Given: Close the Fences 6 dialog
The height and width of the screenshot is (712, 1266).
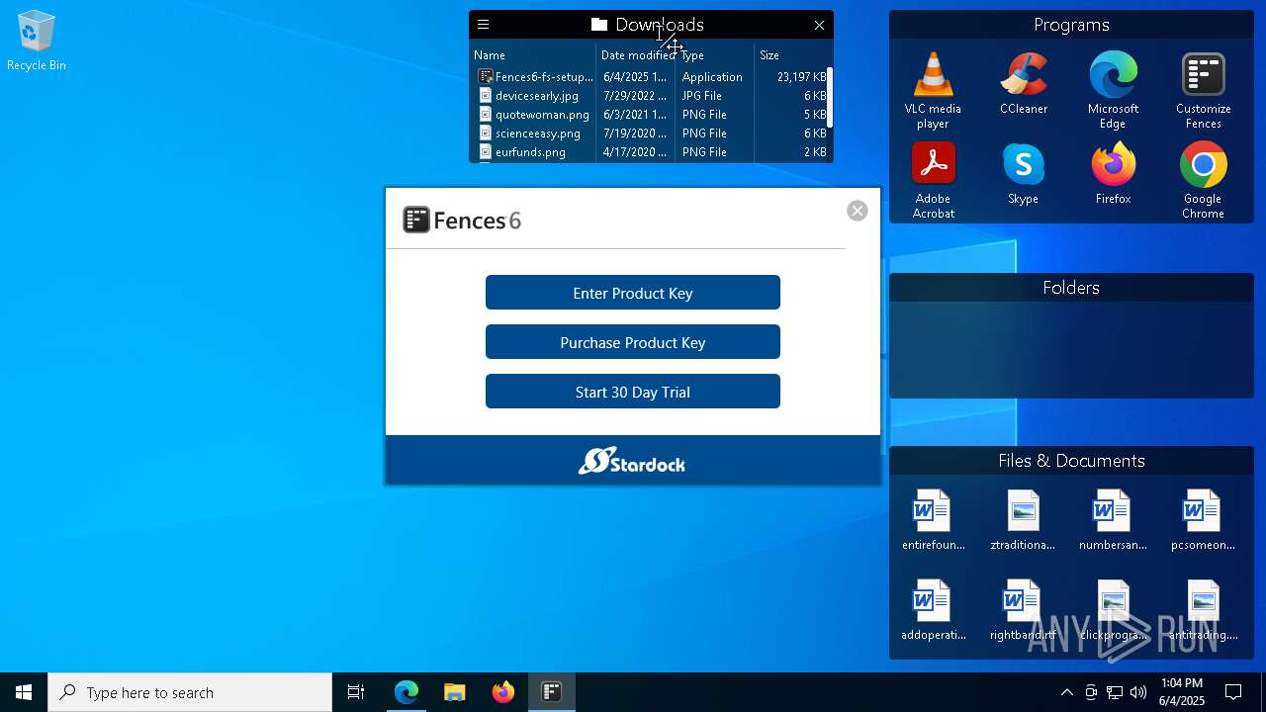Looking at the screenshot, I should pyautogui.click(x=858, y=211).
